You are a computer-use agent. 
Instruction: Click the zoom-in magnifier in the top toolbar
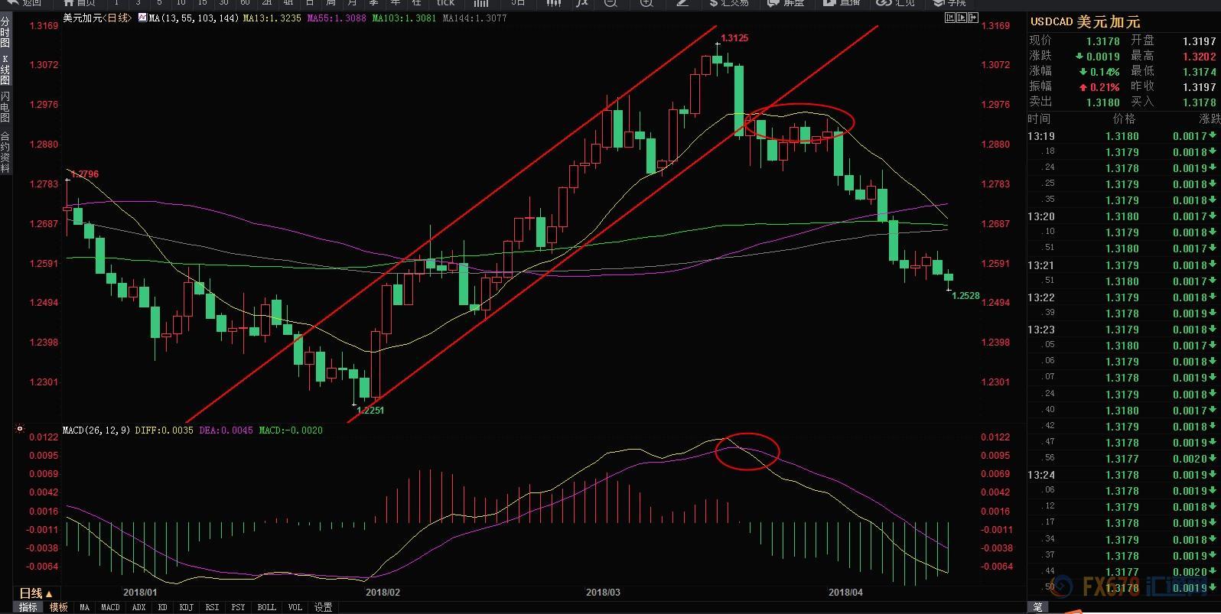(646, 3)
